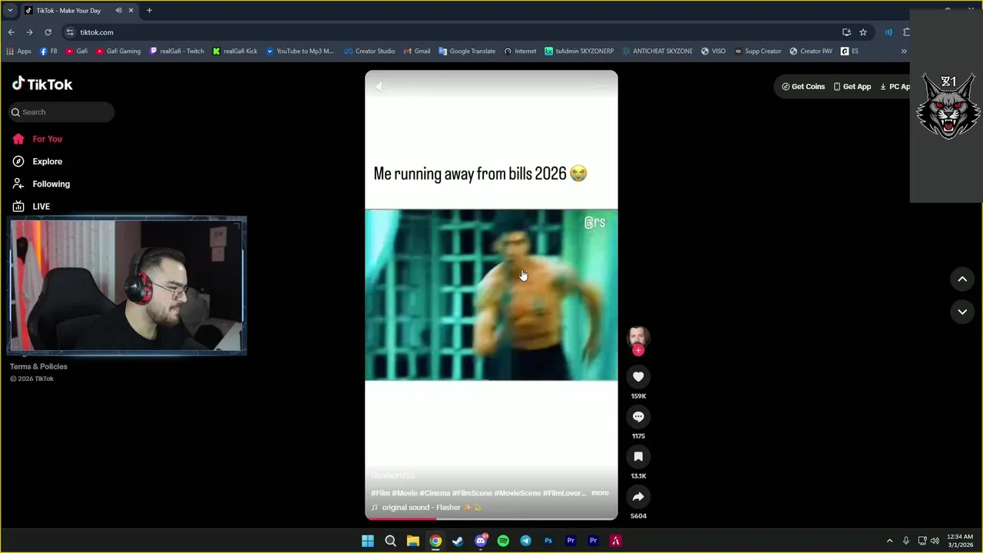Open the txAdmin SKYZONERP bookmark
The height and width of the screenshot is (553, 983).
tap(580, 51)
